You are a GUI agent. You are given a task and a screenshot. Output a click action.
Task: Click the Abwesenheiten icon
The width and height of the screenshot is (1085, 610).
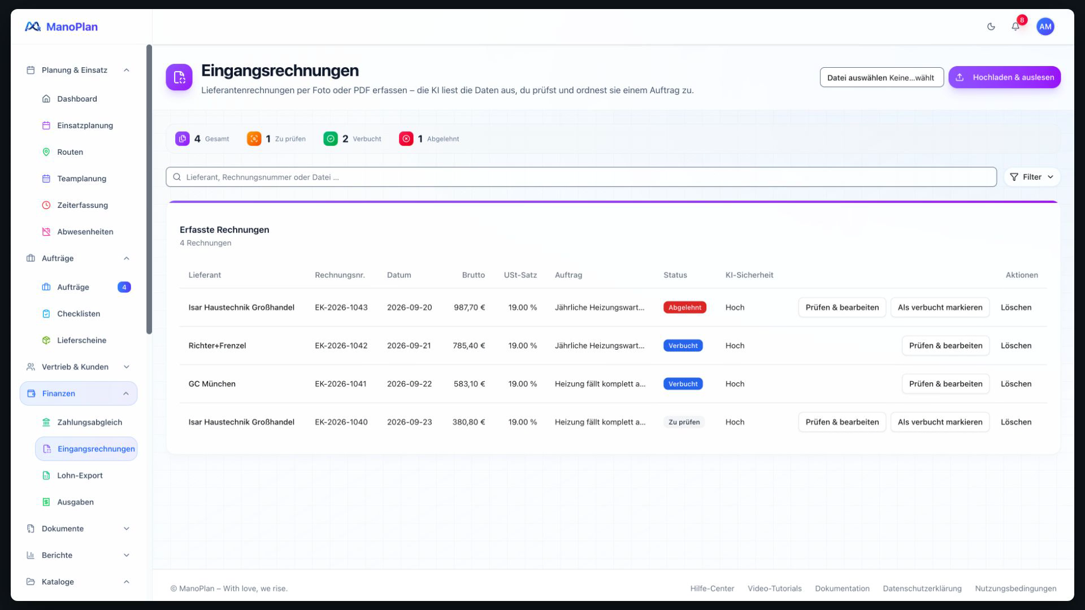(x=46, y=232)
